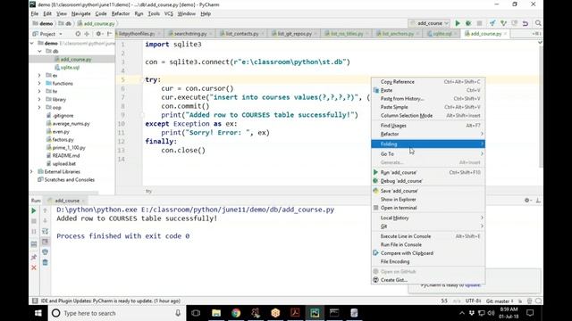Start the debugger from the toolbar bug icon
572x321 pixels.
point(468,23)
